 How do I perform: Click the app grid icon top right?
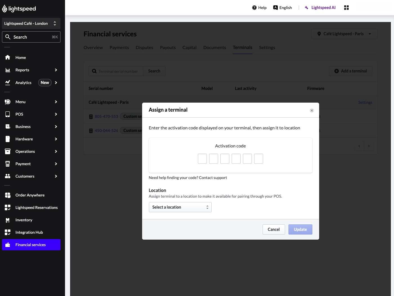click(346, 7)
